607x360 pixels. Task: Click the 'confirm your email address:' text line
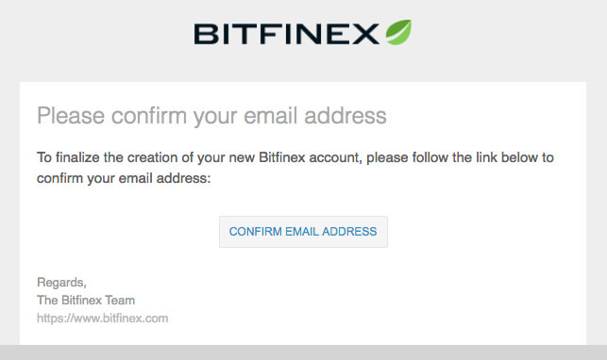pos(124,178)
